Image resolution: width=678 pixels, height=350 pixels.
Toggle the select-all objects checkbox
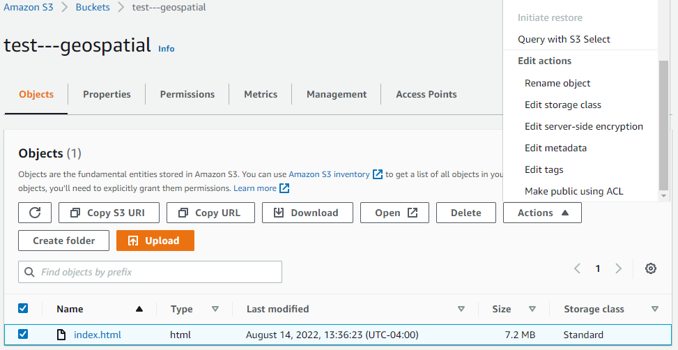tap(23, 308)
